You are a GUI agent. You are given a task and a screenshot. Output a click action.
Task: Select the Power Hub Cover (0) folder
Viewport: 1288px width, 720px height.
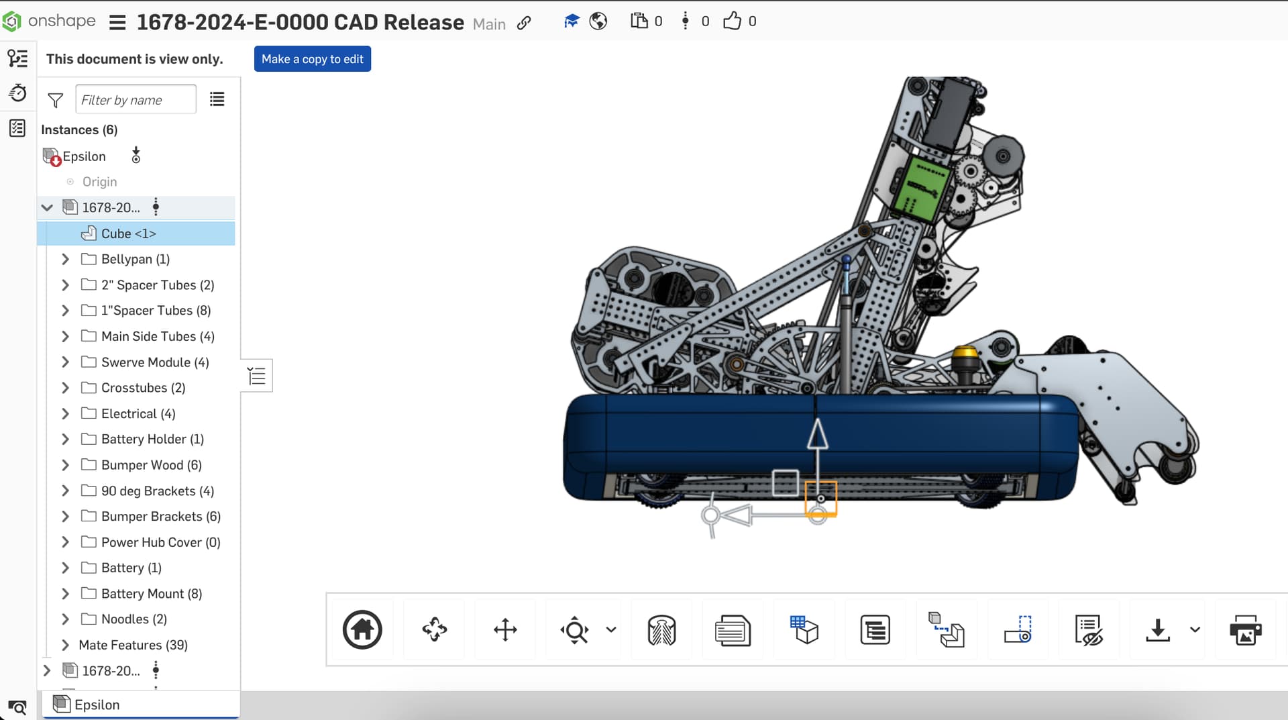click(160, 542)
